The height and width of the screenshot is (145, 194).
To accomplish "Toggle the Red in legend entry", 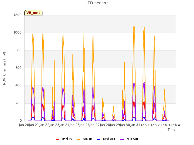I will point(64,139).
